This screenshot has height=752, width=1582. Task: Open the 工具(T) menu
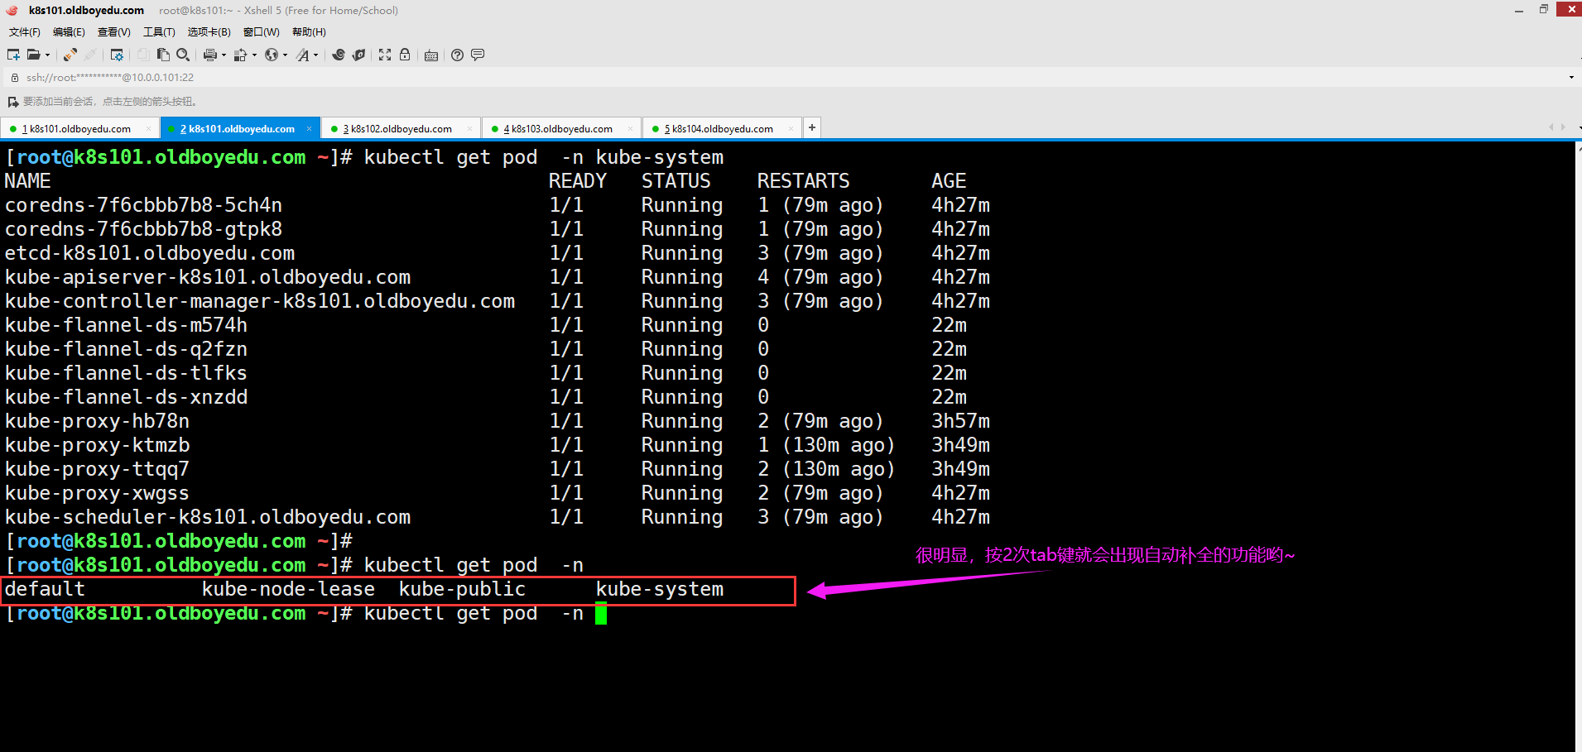159,32
